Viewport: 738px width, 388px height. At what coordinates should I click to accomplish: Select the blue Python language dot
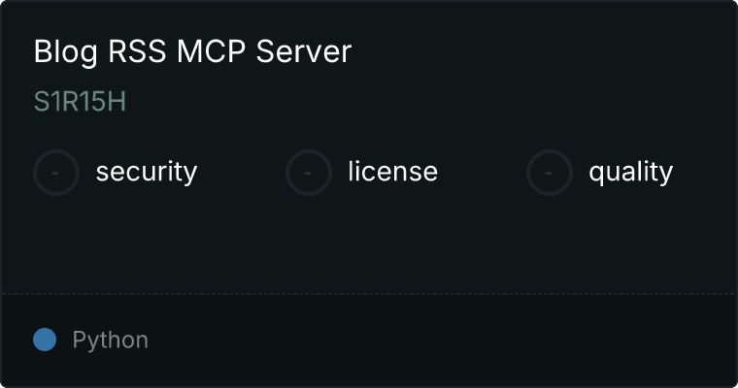click(45, 339)
